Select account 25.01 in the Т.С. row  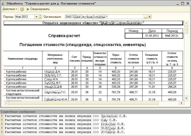75,92
